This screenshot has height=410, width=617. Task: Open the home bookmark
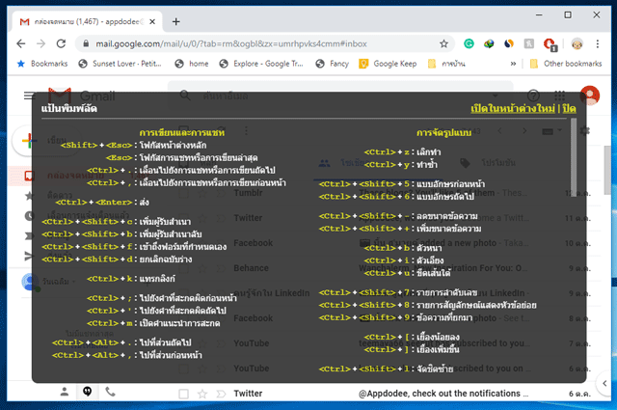[192, 64]
